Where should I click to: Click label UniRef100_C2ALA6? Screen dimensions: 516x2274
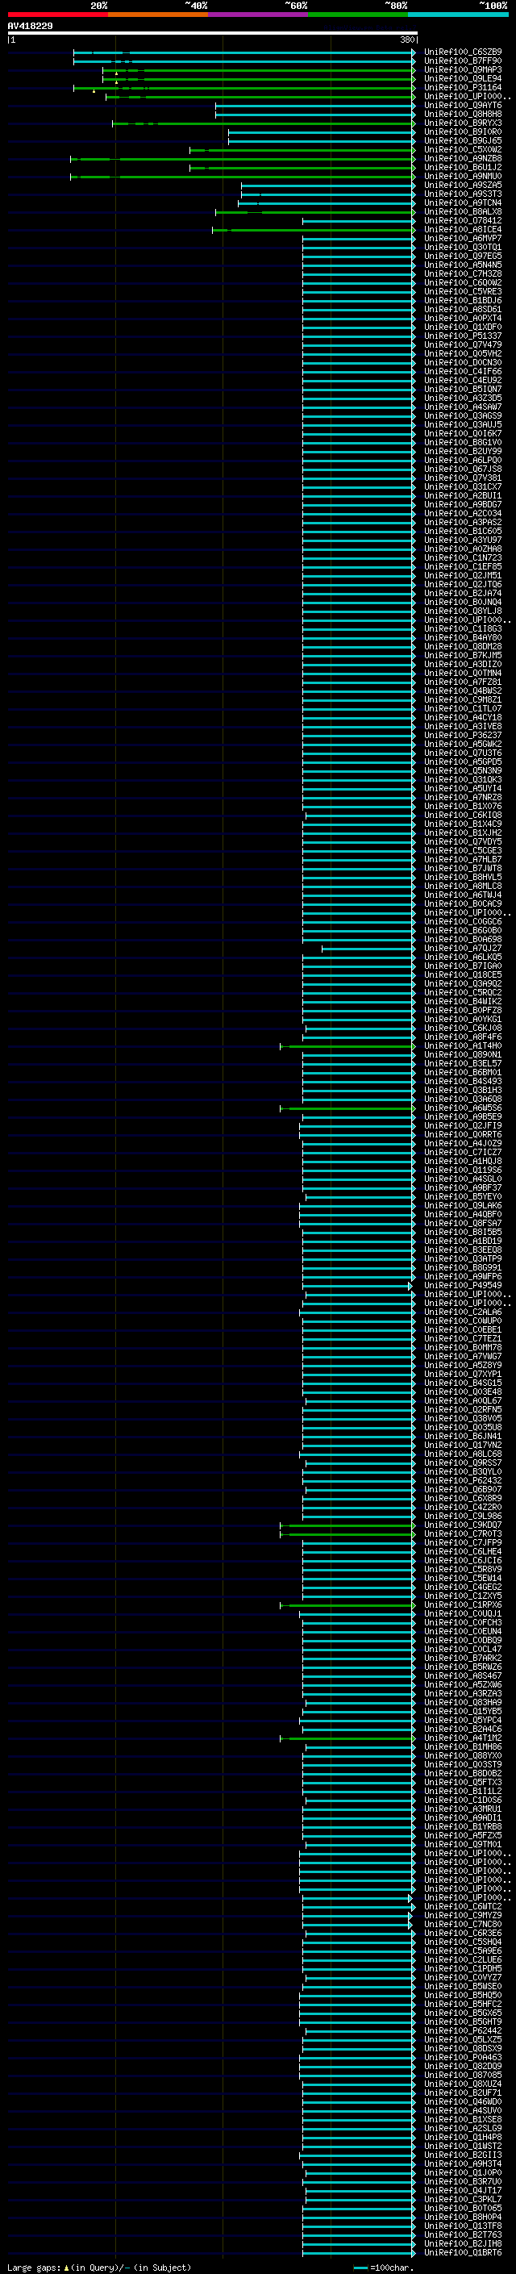point(463,1312)
